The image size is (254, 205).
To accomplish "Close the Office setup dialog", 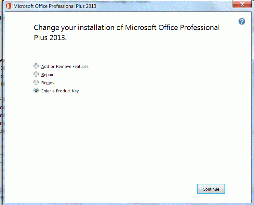I will point(242,5).
